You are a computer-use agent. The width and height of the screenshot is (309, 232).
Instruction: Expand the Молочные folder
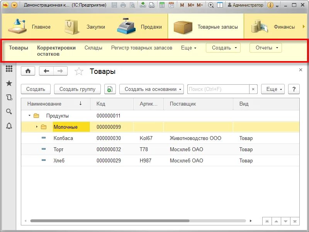pos(37,127)
